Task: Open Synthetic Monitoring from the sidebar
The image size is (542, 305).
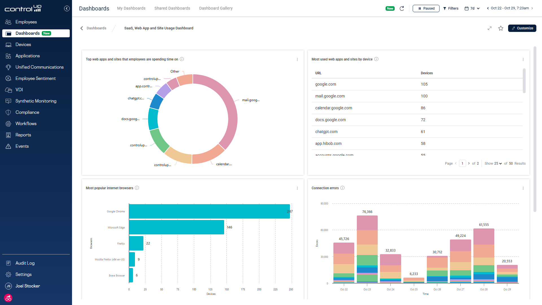Action: click(36, 101)
